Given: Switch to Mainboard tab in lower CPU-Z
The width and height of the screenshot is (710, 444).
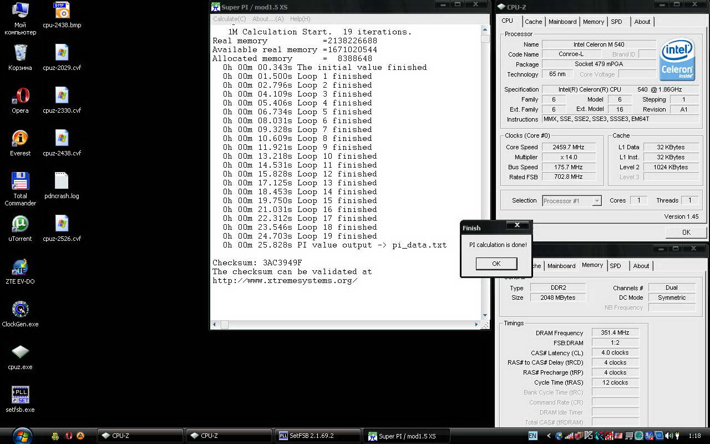Looking at the screenshot, I should point(561,266).
